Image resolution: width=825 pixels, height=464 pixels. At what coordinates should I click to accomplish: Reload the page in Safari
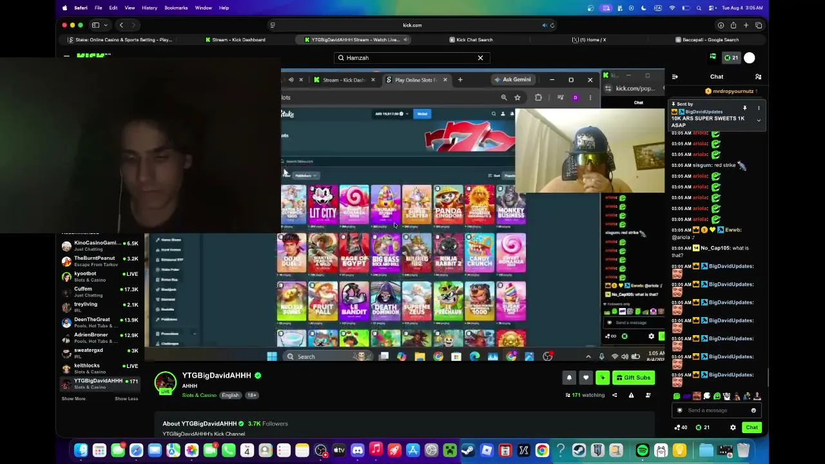pos(552,25)
